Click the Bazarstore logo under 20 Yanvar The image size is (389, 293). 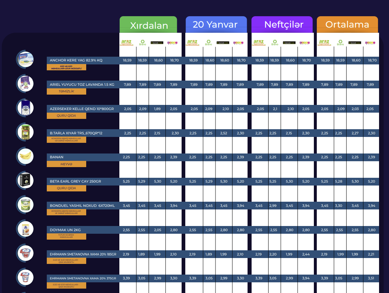coord(223,43)
